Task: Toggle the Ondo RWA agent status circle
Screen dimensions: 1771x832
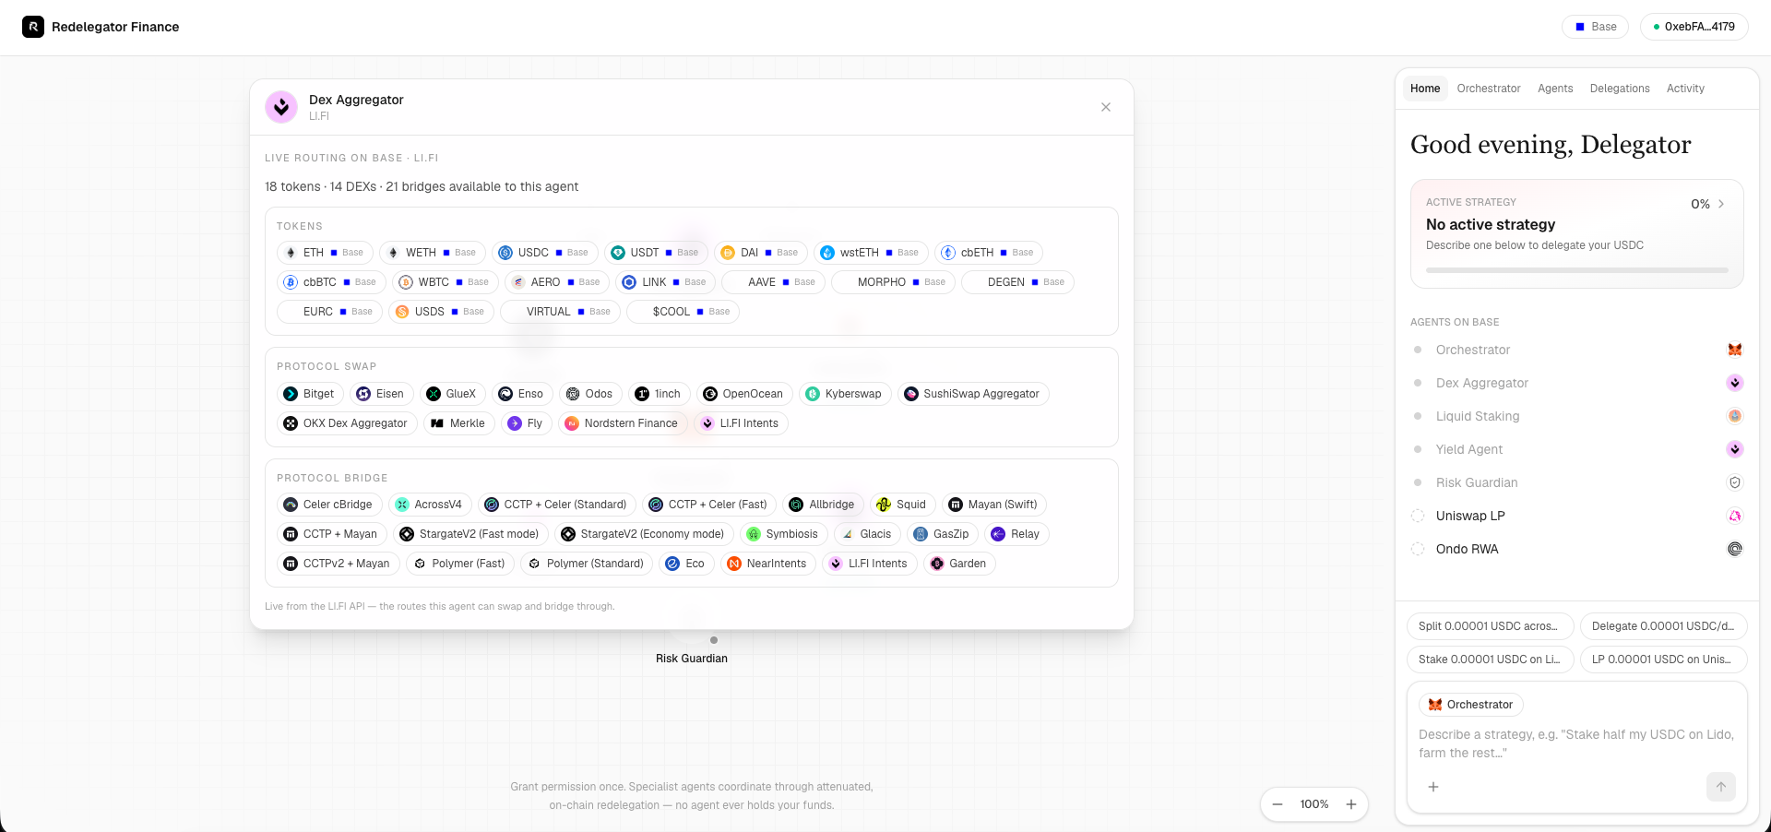Action: click(x=1418, y=549)
